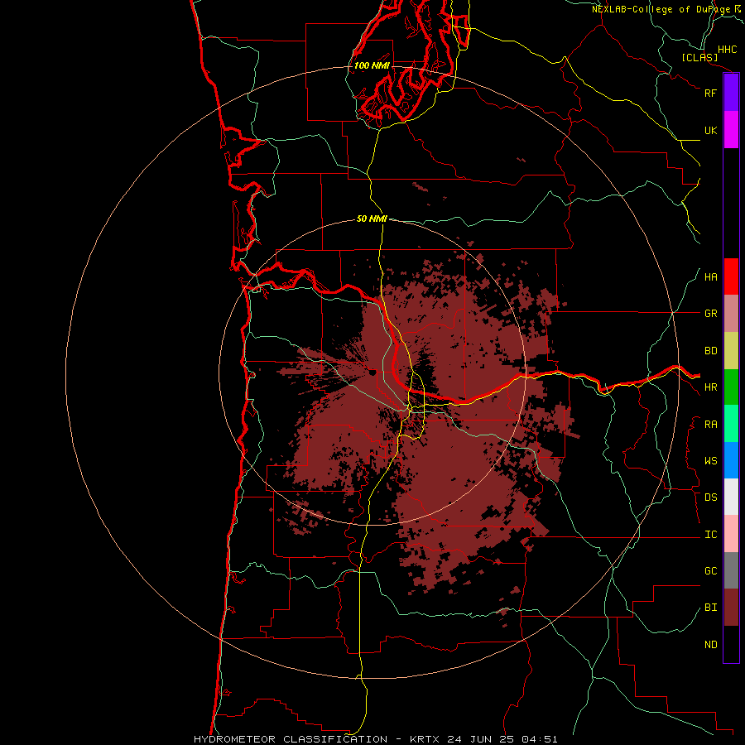Click the UK legend label
The width and height of the screenshot is (745, 745).
pyautogui.click(x=710, y=130)
